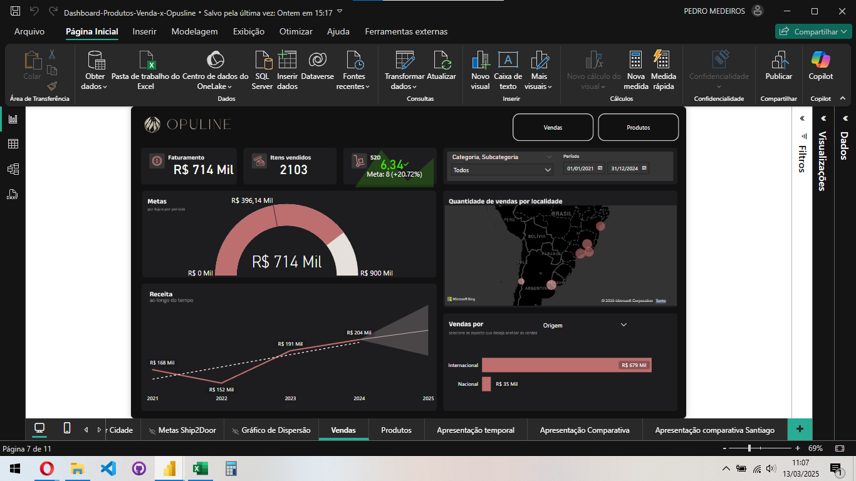Click Atualizar refresh button
Screen dimensions: 856x481
[441, 66]
